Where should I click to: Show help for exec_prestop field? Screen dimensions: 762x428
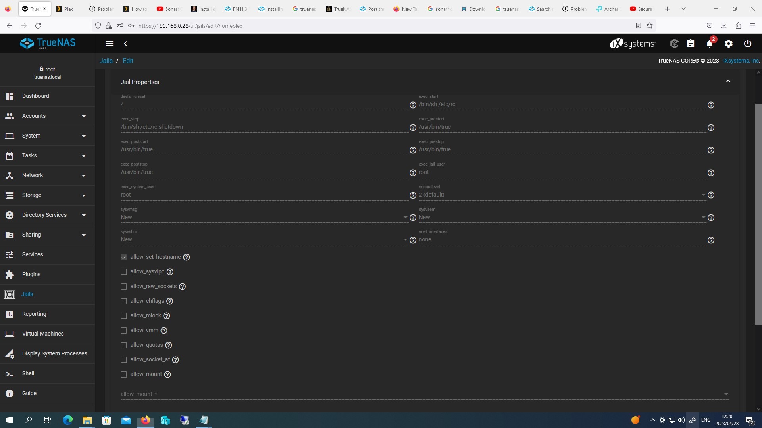[x=711, y=150]
